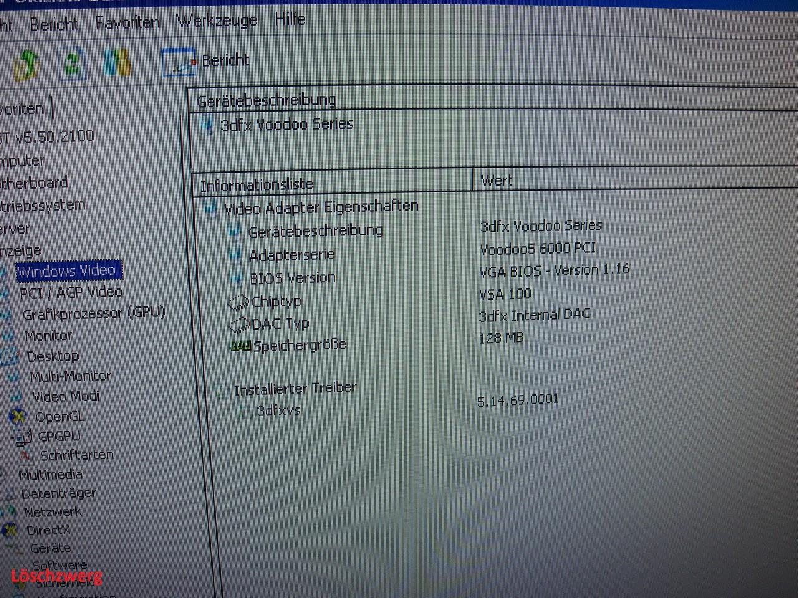Select 3dfx Voodoo Series device entry

coord(287,124)
